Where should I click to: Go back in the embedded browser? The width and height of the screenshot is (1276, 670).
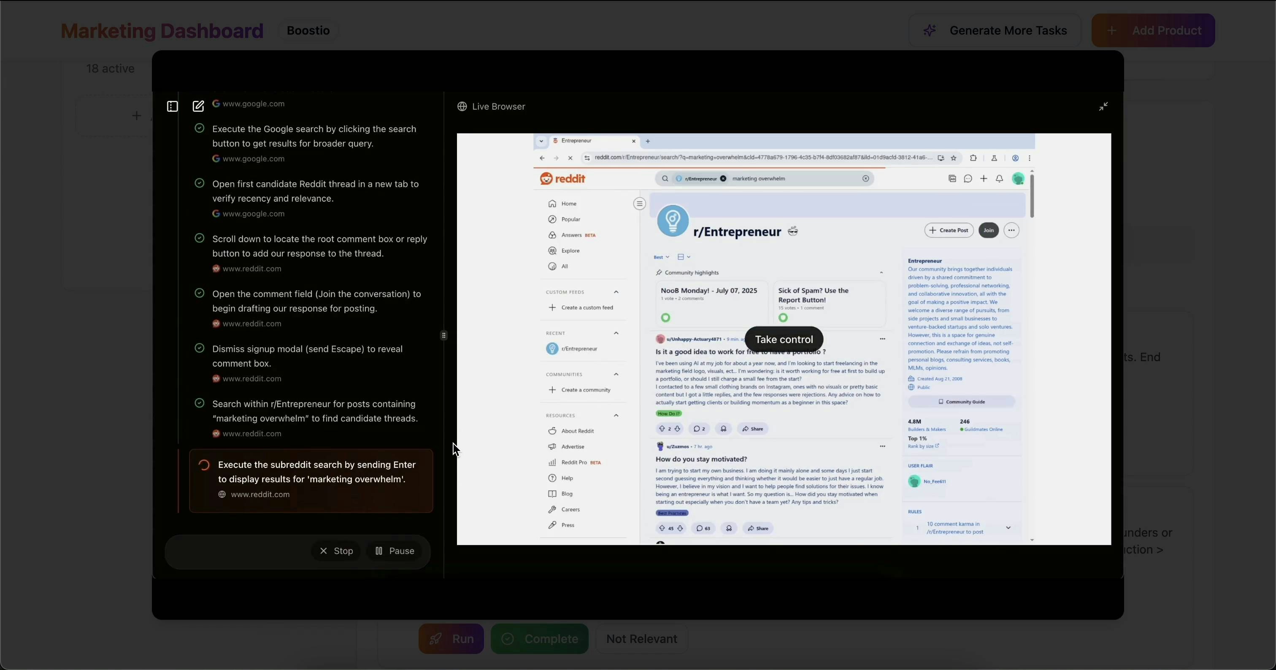click(542, 158)
